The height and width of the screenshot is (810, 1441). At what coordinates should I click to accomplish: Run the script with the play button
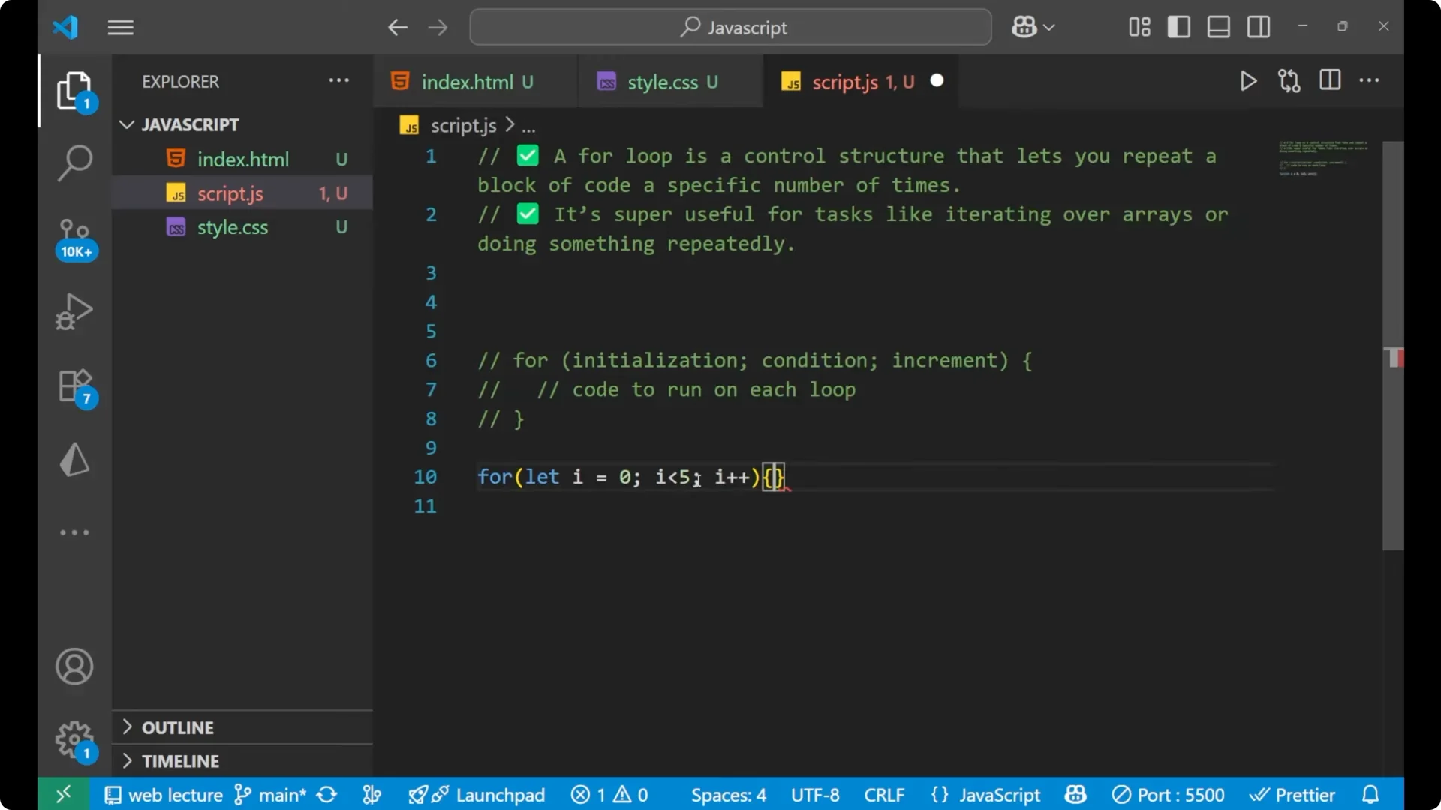coord(1248,81)
